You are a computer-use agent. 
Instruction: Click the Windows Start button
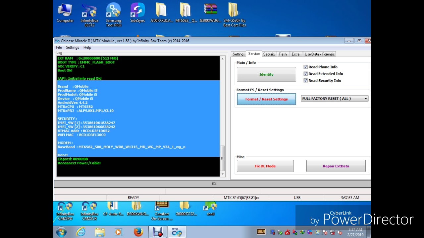click(61, 232)
